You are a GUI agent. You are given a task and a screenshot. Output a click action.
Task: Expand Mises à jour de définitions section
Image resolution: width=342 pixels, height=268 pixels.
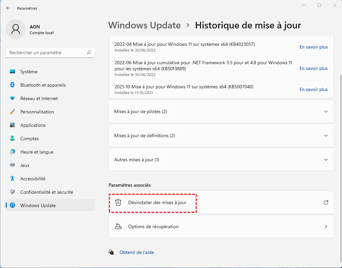(x=326, y=136)
